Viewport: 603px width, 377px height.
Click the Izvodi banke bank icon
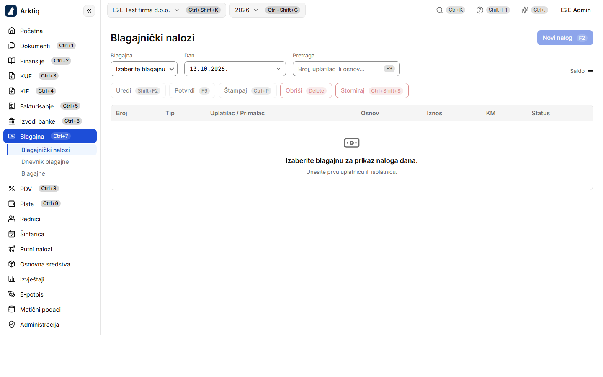[x=12, y=121]
